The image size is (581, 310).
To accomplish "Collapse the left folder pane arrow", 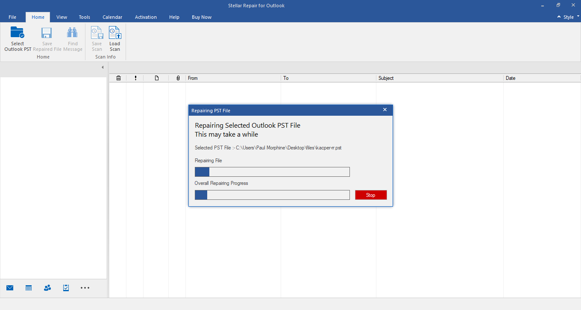I will pyautogui.click(x=103, y=67).
